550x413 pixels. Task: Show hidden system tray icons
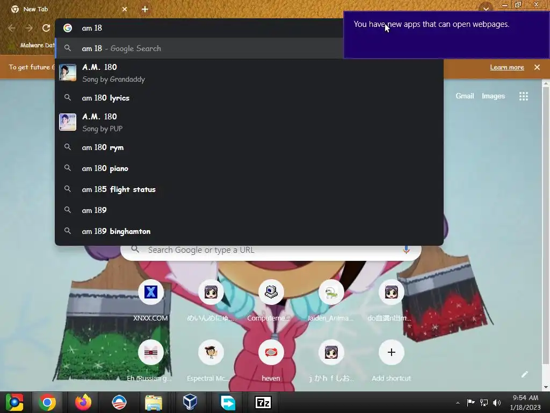458,403
